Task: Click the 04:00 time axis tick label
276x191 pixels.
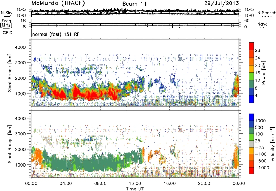Action: click(66, 184)
